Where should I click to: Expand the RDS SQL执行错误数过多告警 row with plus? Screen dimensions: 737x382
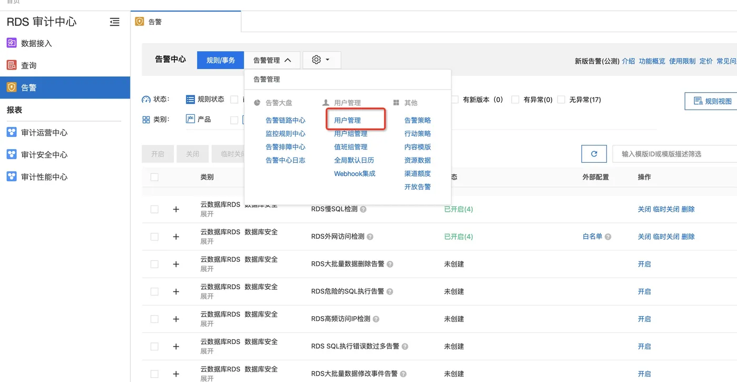[x=176, y=346]
